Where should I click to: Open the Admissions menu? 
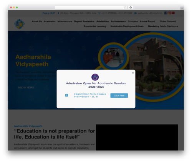103,21
